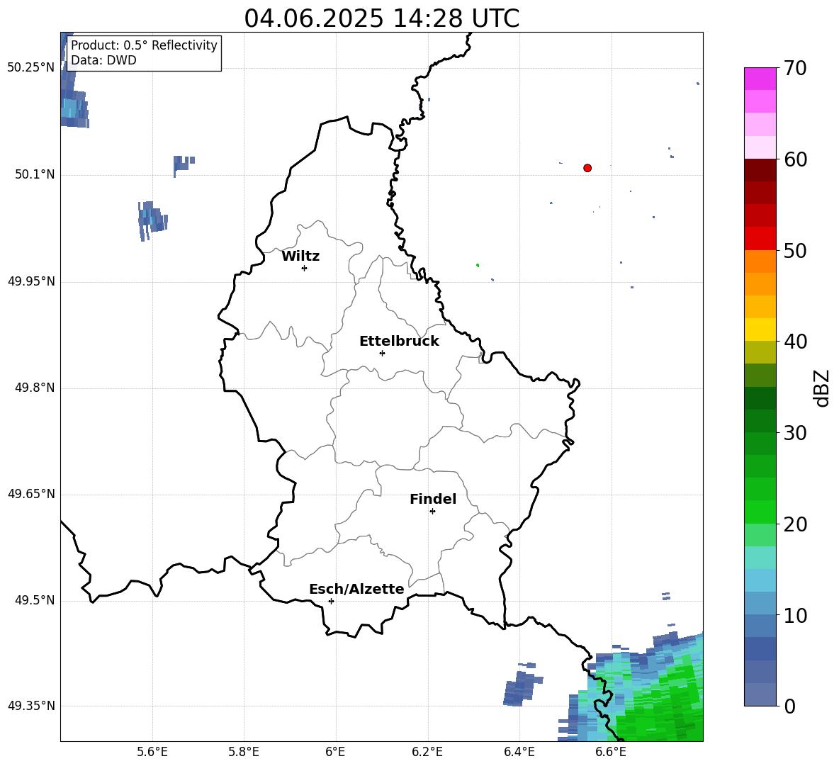
Task: Click the red station marker dot
Action: coord(587,168)
